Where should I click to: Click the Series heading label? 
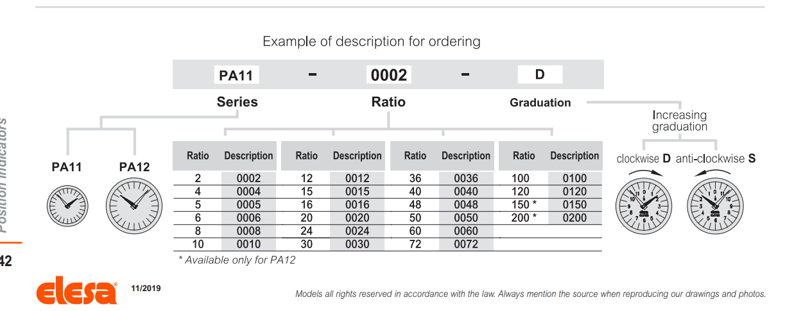(237, 102)
